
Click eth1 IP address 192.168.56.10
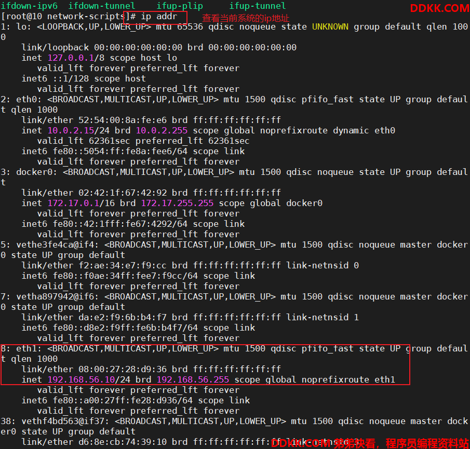coord(81,379)
